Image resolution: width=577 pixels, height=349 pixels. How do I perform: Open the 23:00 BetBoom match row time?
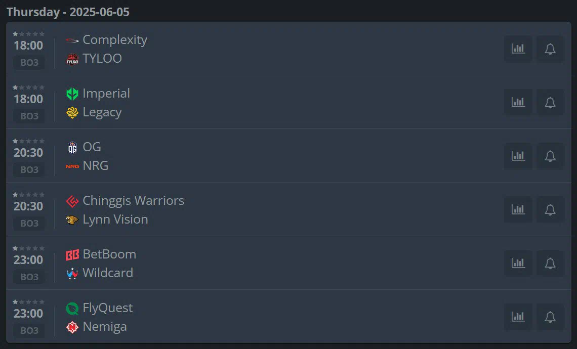pos(28,260)
